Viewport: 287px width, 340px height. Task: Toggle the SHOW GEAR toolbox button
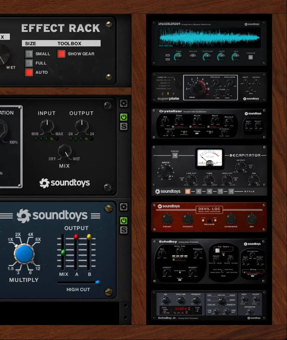pyautogui.click(x=61, y=54)
